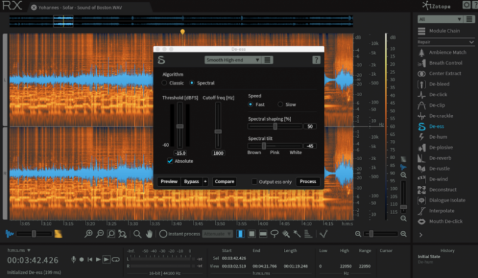
Task: Select the hand grab tool
Action: pyautogui.click(x=149, y=234)
